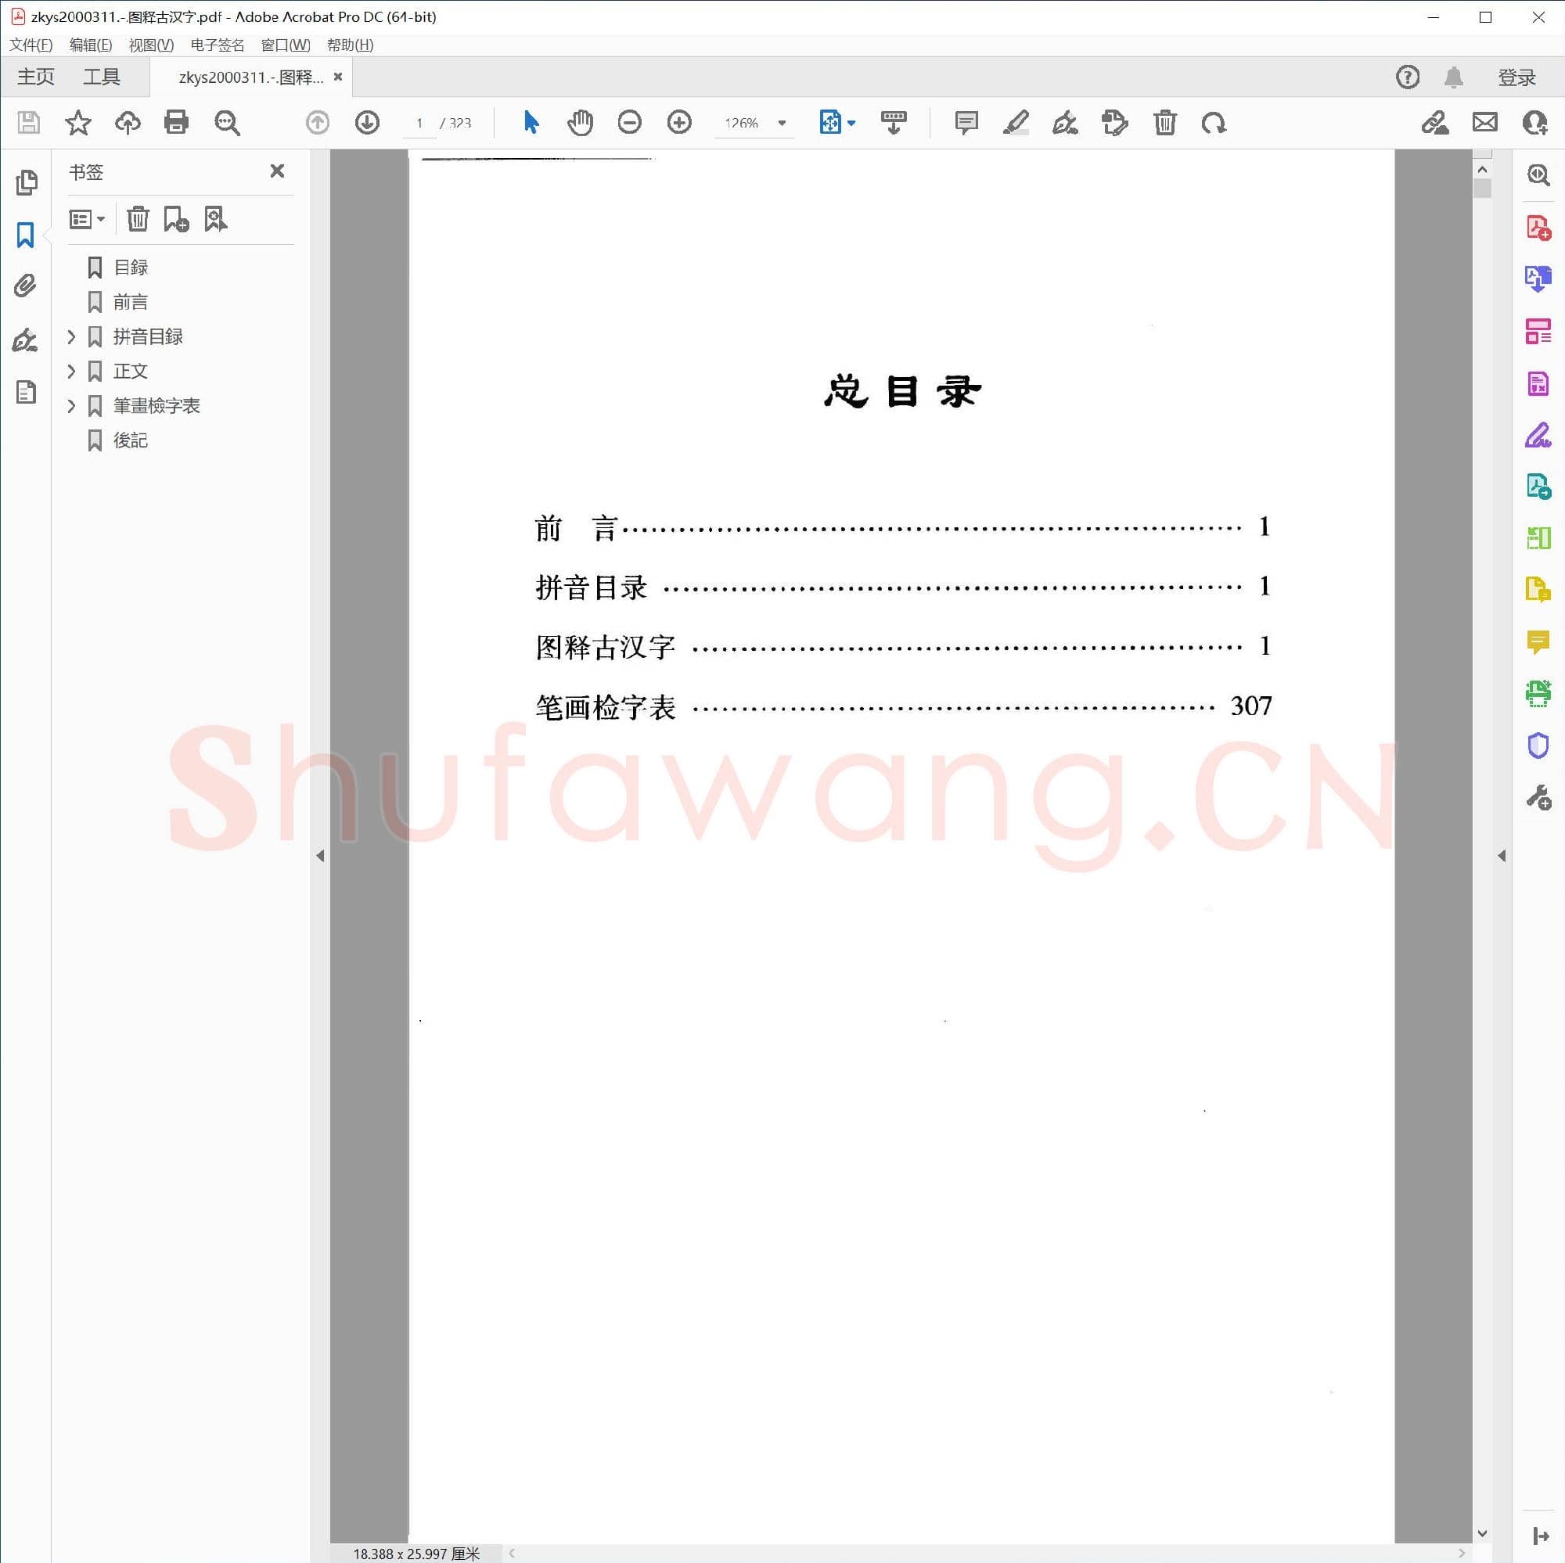Screen dimensions: 1565x1563
Task: Click the 登录 sign-in link
Action: [x=1516, y=76]
